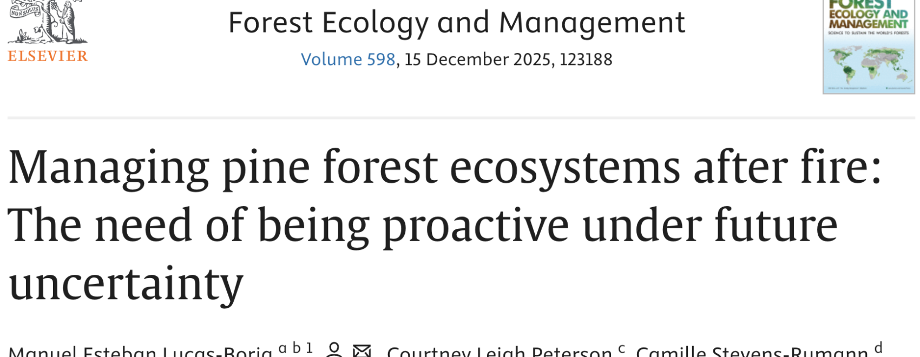Click footnote superscript "1" after Lucas-Borja
Image resolution: width=920 pixels, height=357 pixels.
click(310, 347)
